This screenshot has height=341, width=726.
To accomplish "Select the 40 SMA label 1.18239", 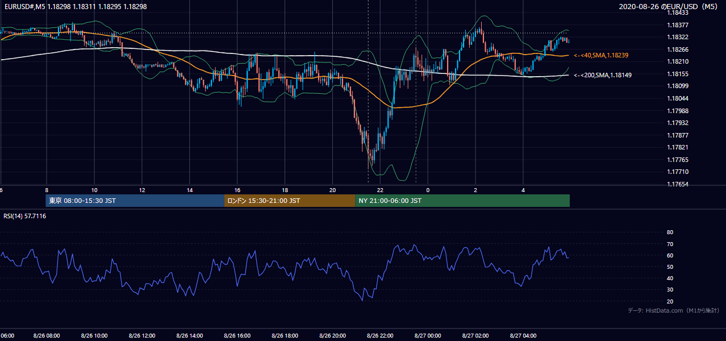I will (601, 55).
